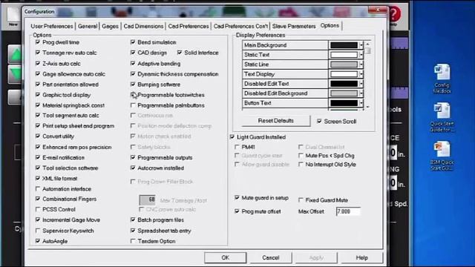The image size is (475, 267).
Task: Select the Options tab
Action: pos(330,26)
